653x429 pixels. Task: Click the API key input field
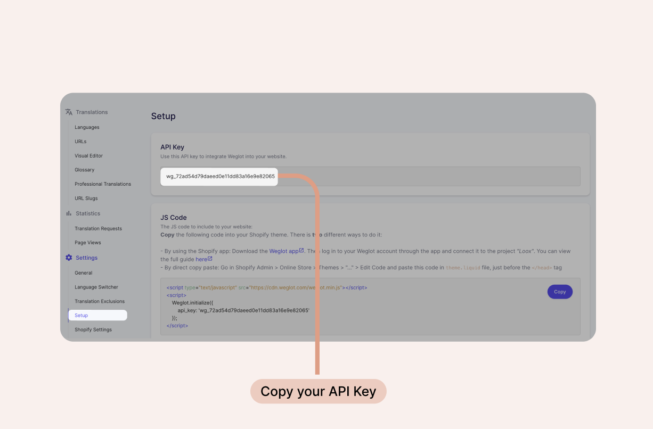tap(370, 176)
